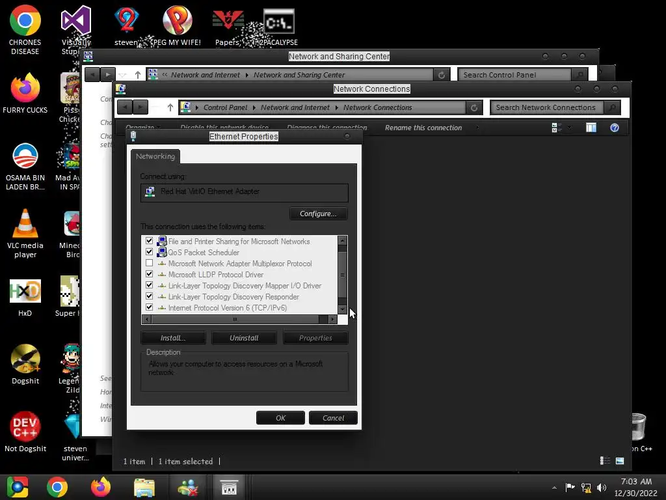
Task: Open Chrome from the taskbar
Action: pyautogui.click(x=57, y=487)
